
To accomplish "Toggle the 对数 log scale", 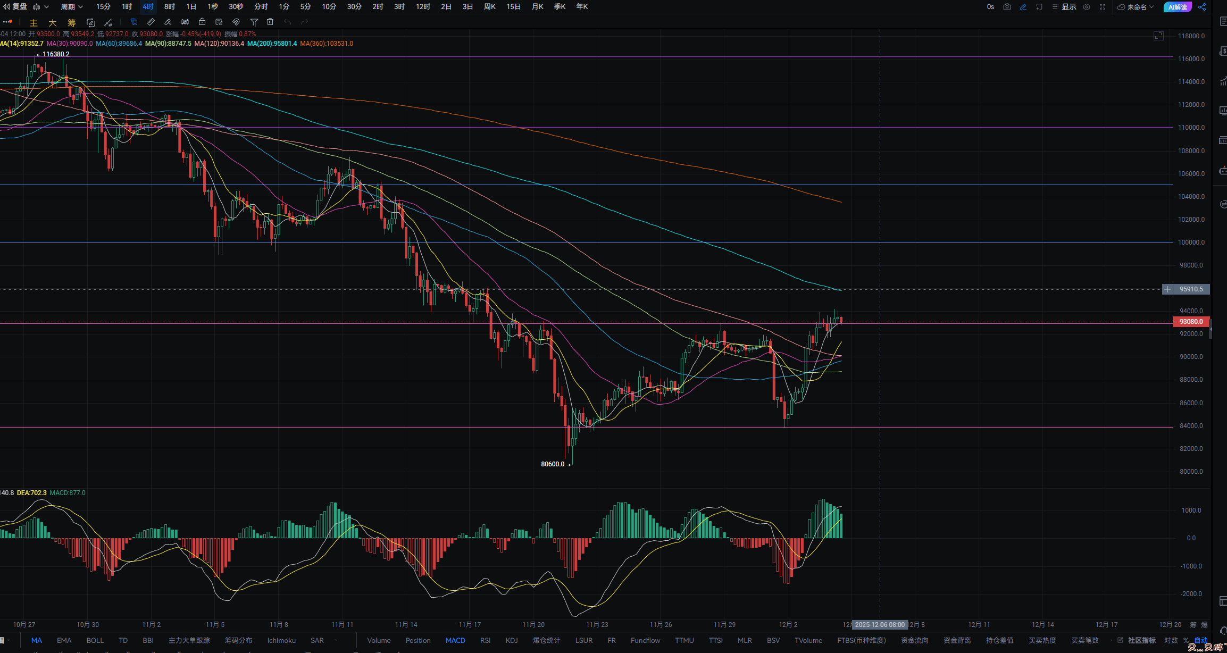I will pyautogui.click(x=1171, y=640).
